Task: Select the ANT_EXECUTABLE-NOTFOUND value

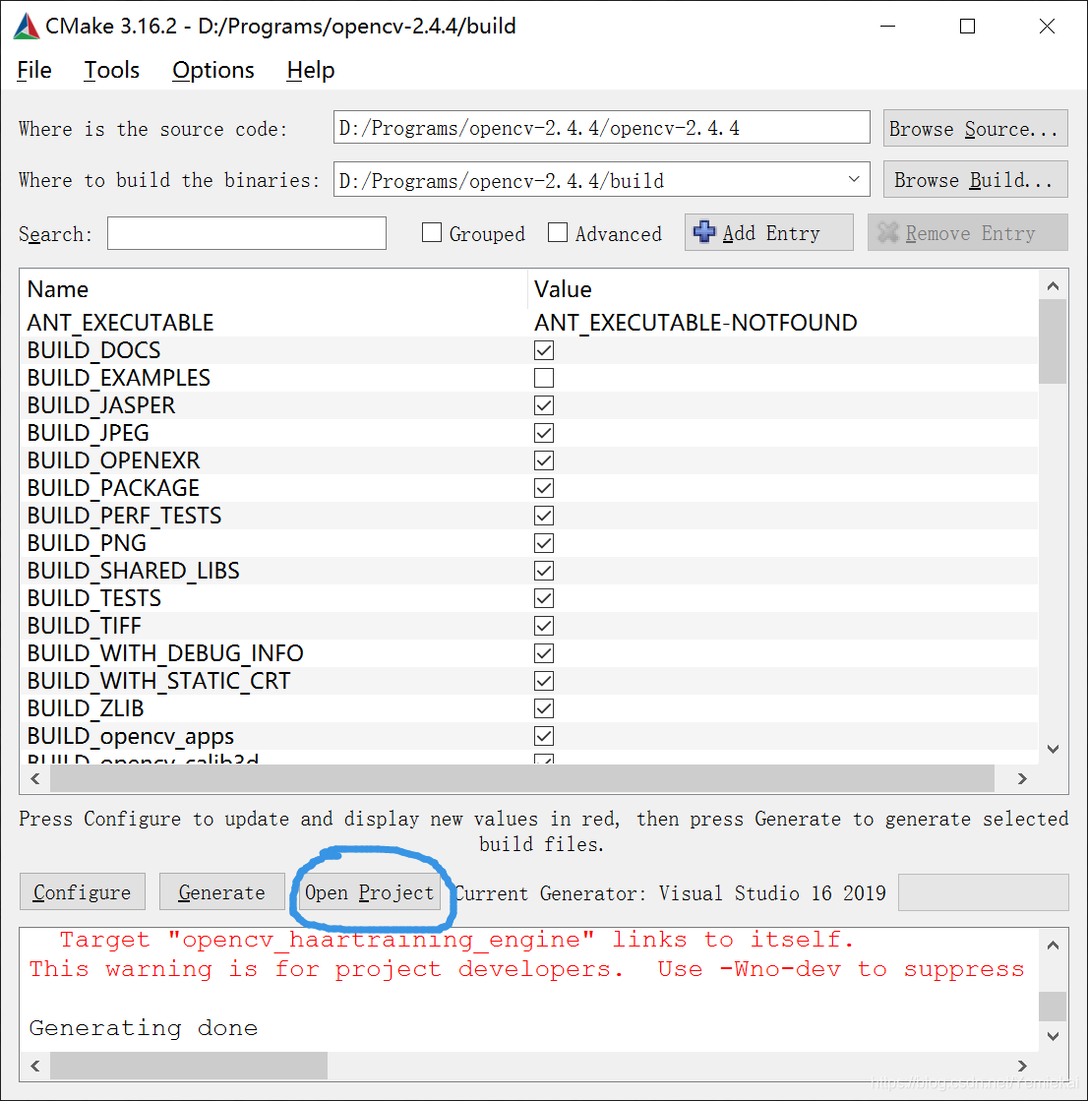Action: pyautogui.click(x=695, y=323)
